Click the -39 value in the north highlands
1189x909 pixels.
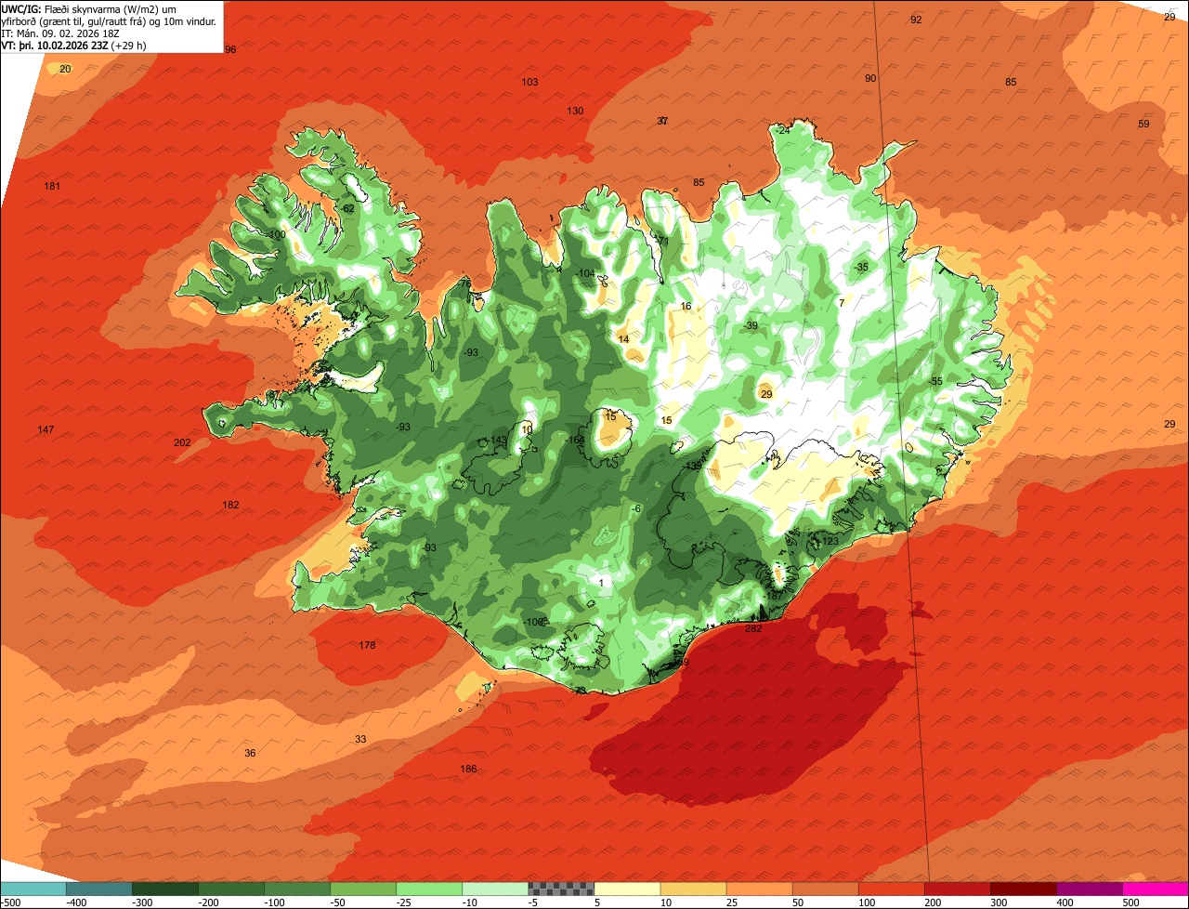coord(751,325)
